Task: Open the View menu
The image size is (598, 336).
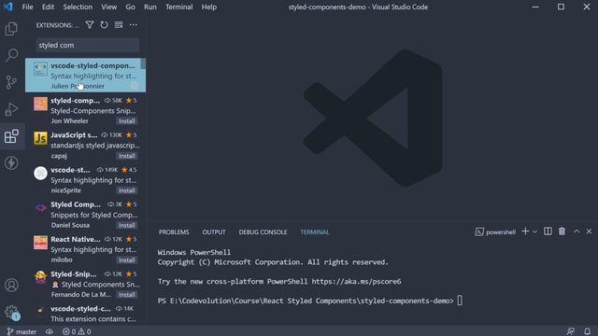Action: 109,7
